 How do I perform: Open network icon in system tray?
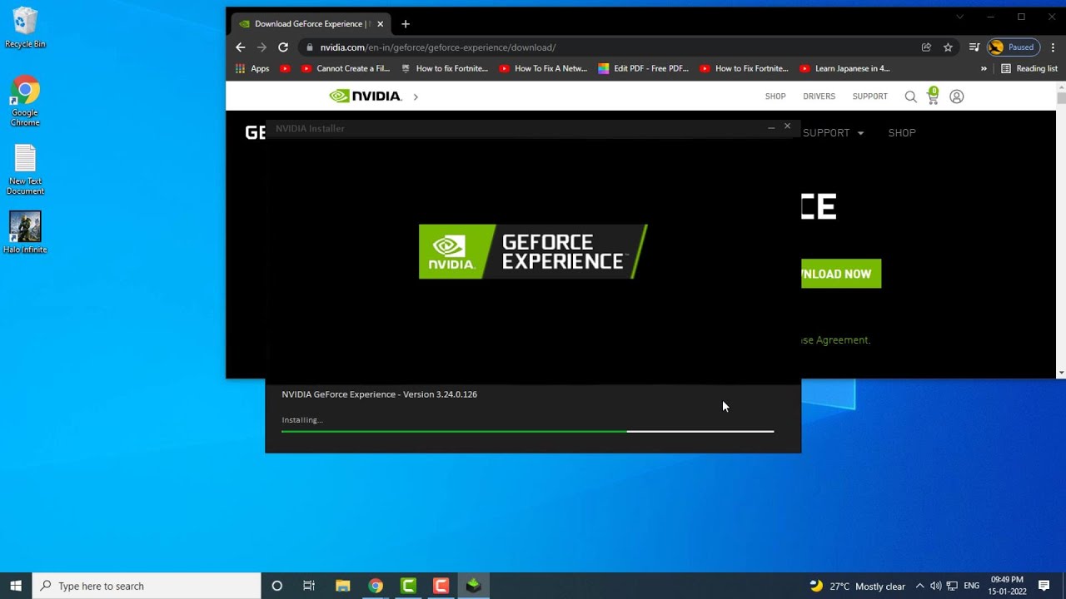pyautogui.click(x=952, y=586)
